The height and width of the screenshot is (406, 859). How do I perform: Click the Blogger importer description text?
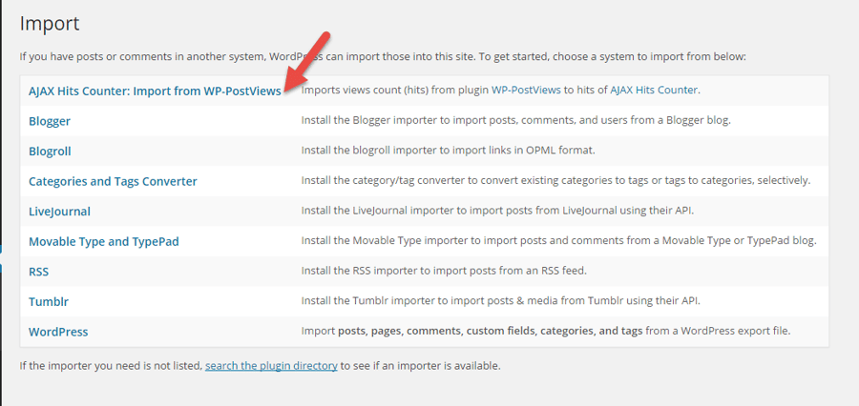tap(516, 120)
